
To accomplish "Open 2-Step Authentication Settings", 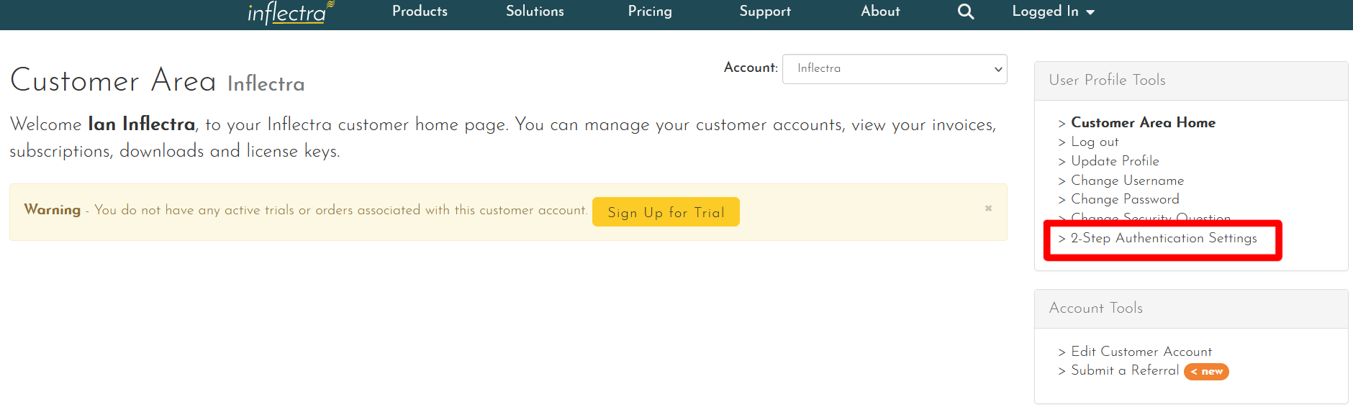I will point(1164,238).
